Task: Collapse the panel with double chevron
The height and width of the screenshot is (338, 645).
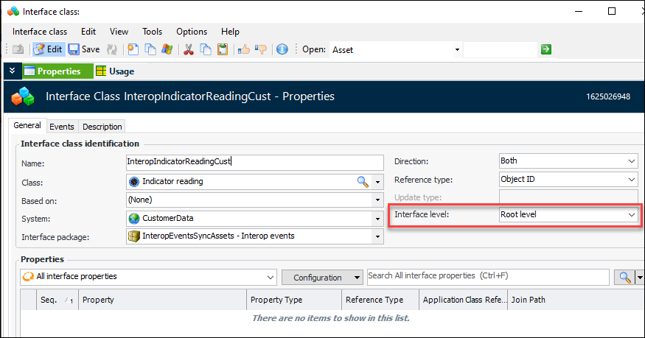Action: [x=12, y=71]
